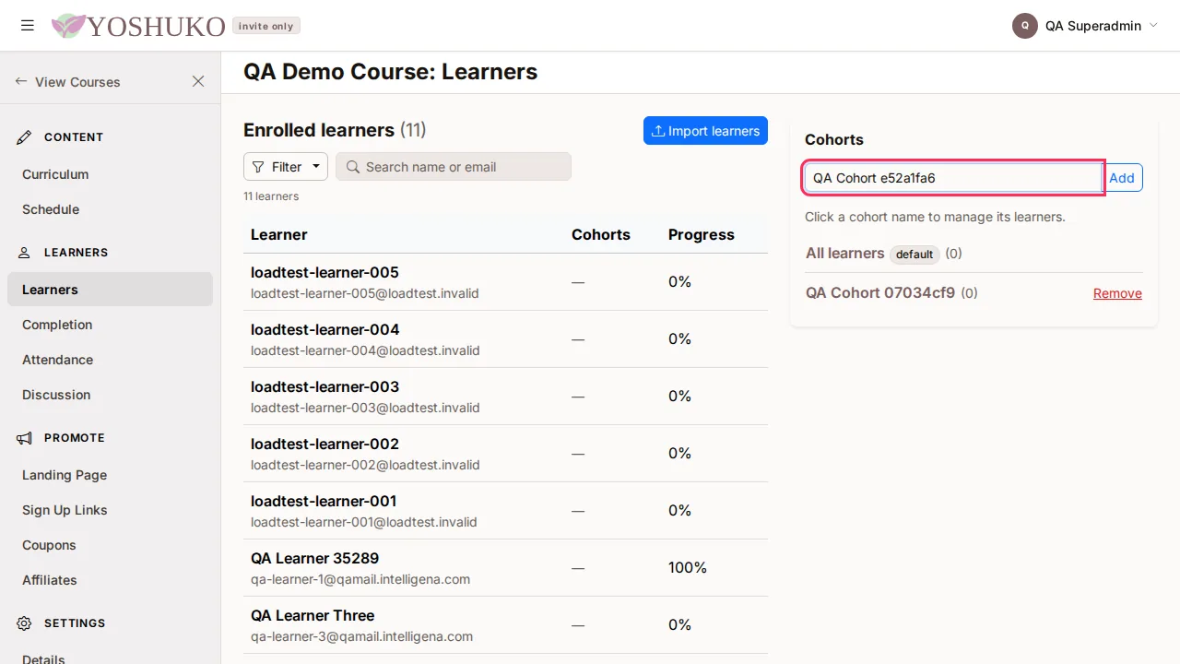Open the hamburger navigation menu
Screen dimensions: 1180x664
28,26
